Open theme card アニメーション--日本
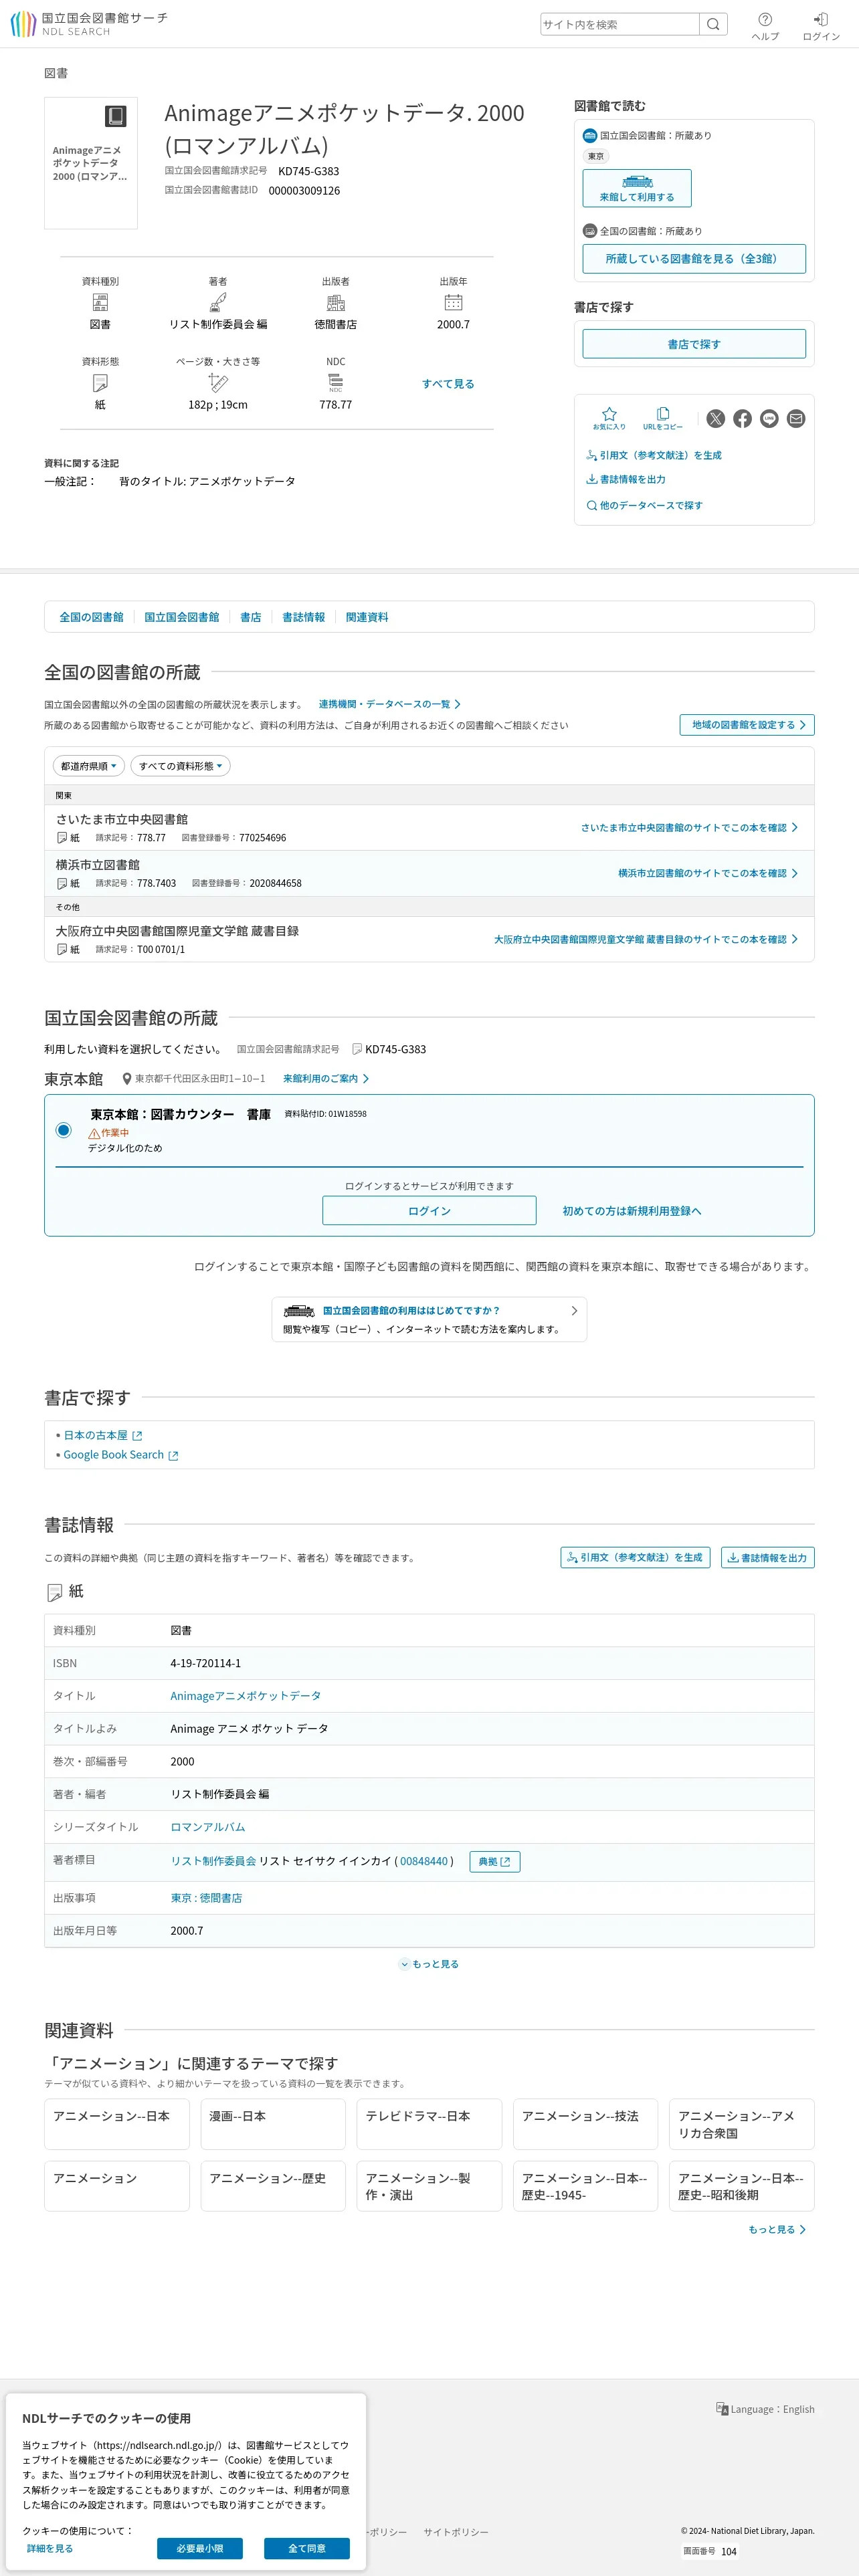Viewport: 859px width, 2576px height. point(117,2124)
